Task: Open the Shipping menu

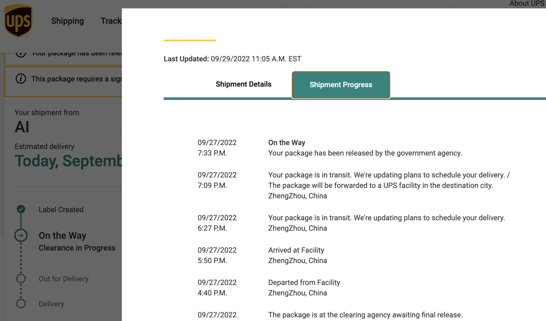Action: [x=67, y=21]
